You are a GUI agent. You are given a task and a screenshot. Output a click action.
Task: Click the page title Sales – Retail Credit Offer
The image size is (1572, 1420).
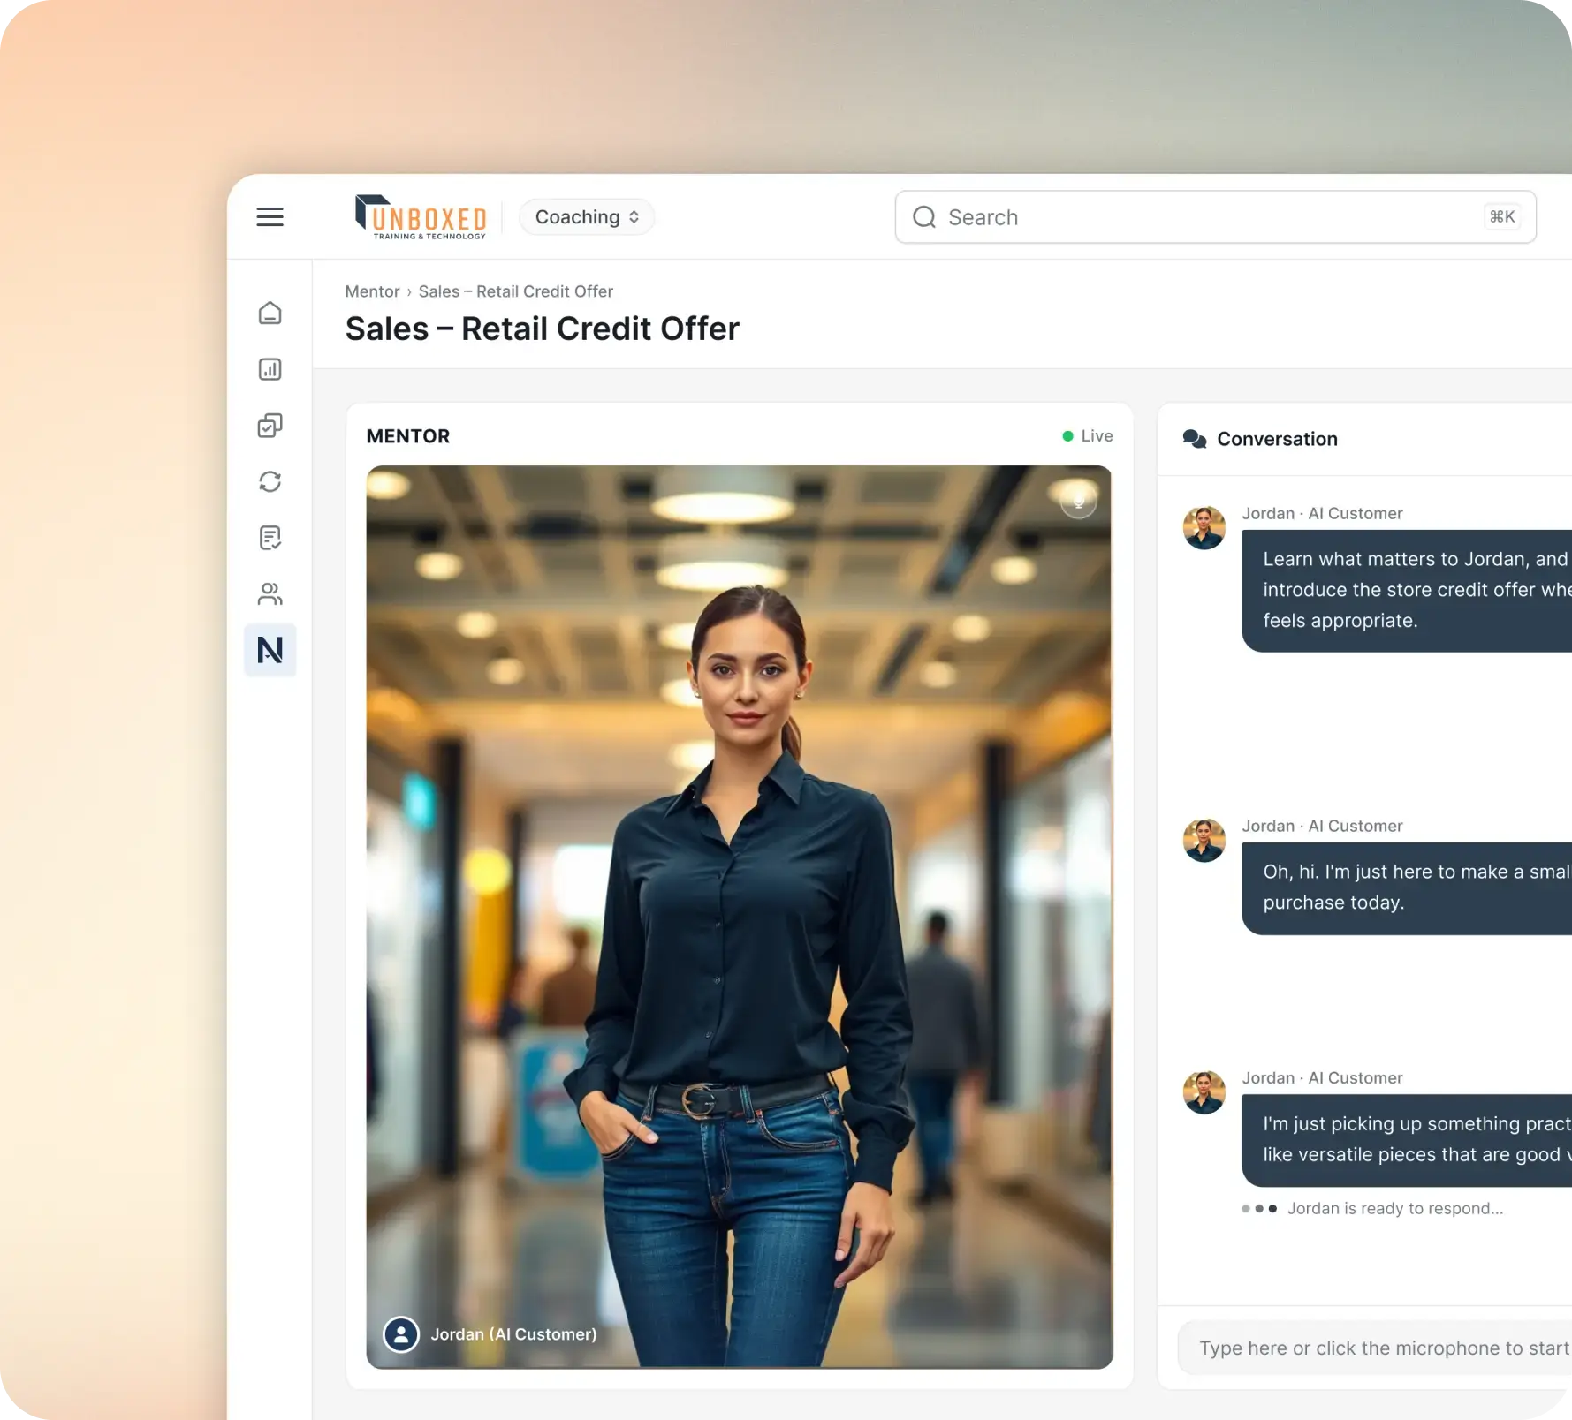click(543, 329)
